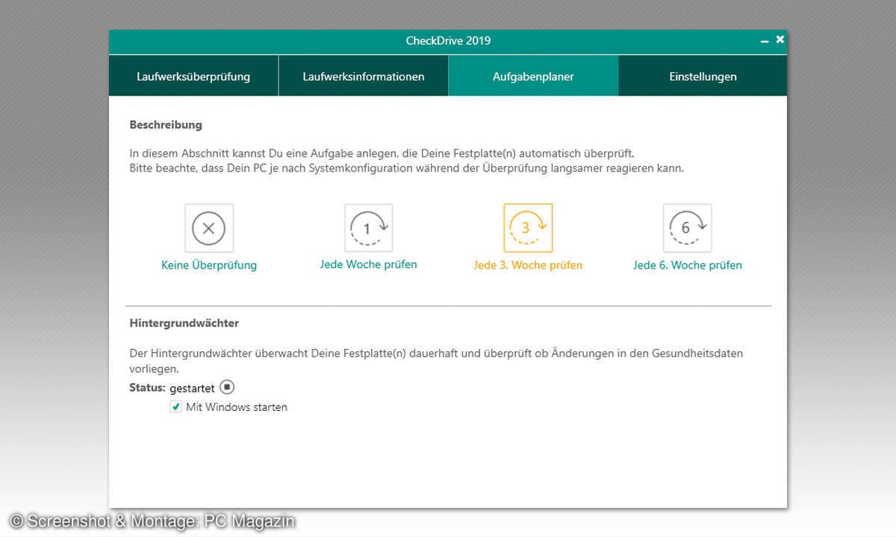Go to the Einstellungen tab
The image size is (896, 537).
[x=703, y=76]
